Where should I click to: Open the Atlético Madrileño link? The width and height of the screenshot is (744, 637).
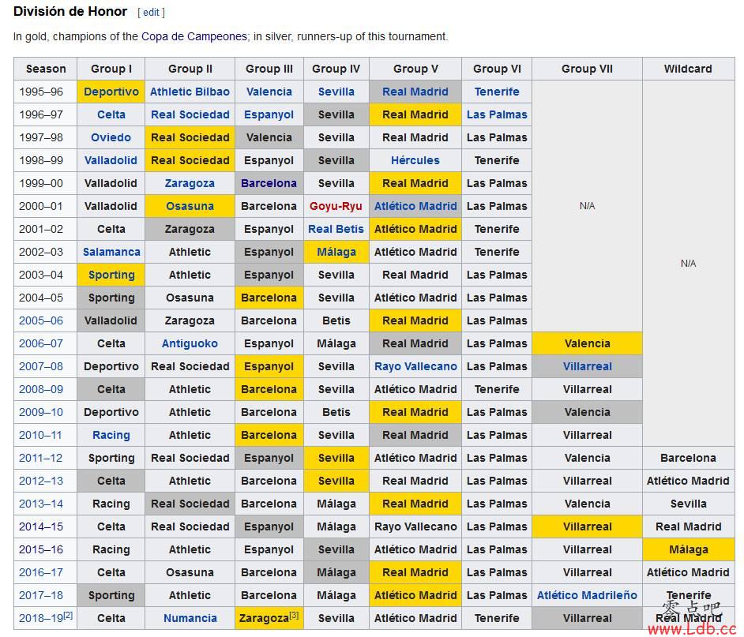click(x=587, y=595)
